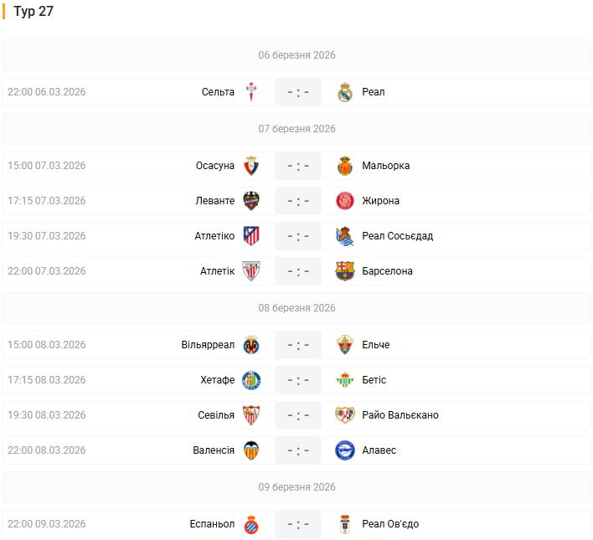The width and height of the screenshot is (593, 540).
Task: Open the Alavés blue round badge
Action: [345, 450]
